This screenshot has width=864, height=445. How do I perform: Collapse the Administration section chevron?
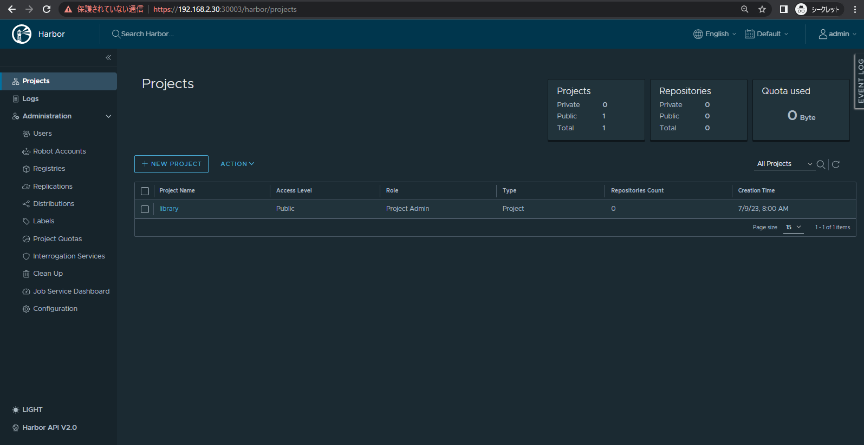pyautogui.click(x=108, y=116)
